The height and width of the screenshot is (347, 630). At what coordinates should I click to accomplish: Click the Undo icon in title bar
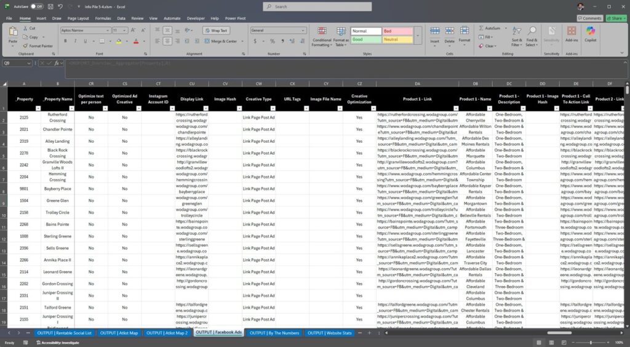tap(57, 6)
